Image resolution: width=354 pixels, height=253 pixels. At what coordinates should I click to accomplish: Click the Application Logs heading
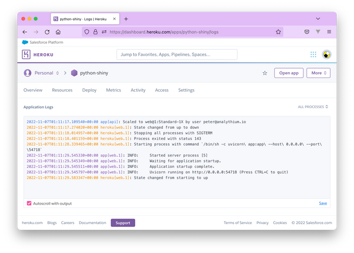click(38, 107)
